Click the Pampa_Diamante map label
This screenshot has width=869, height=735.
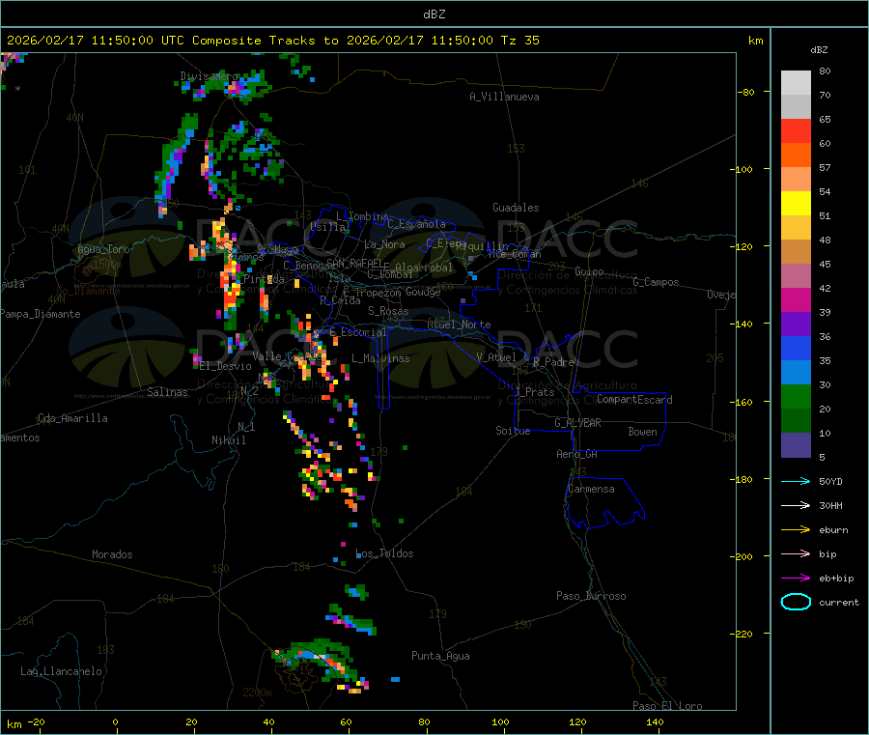[x=41, y=314]
